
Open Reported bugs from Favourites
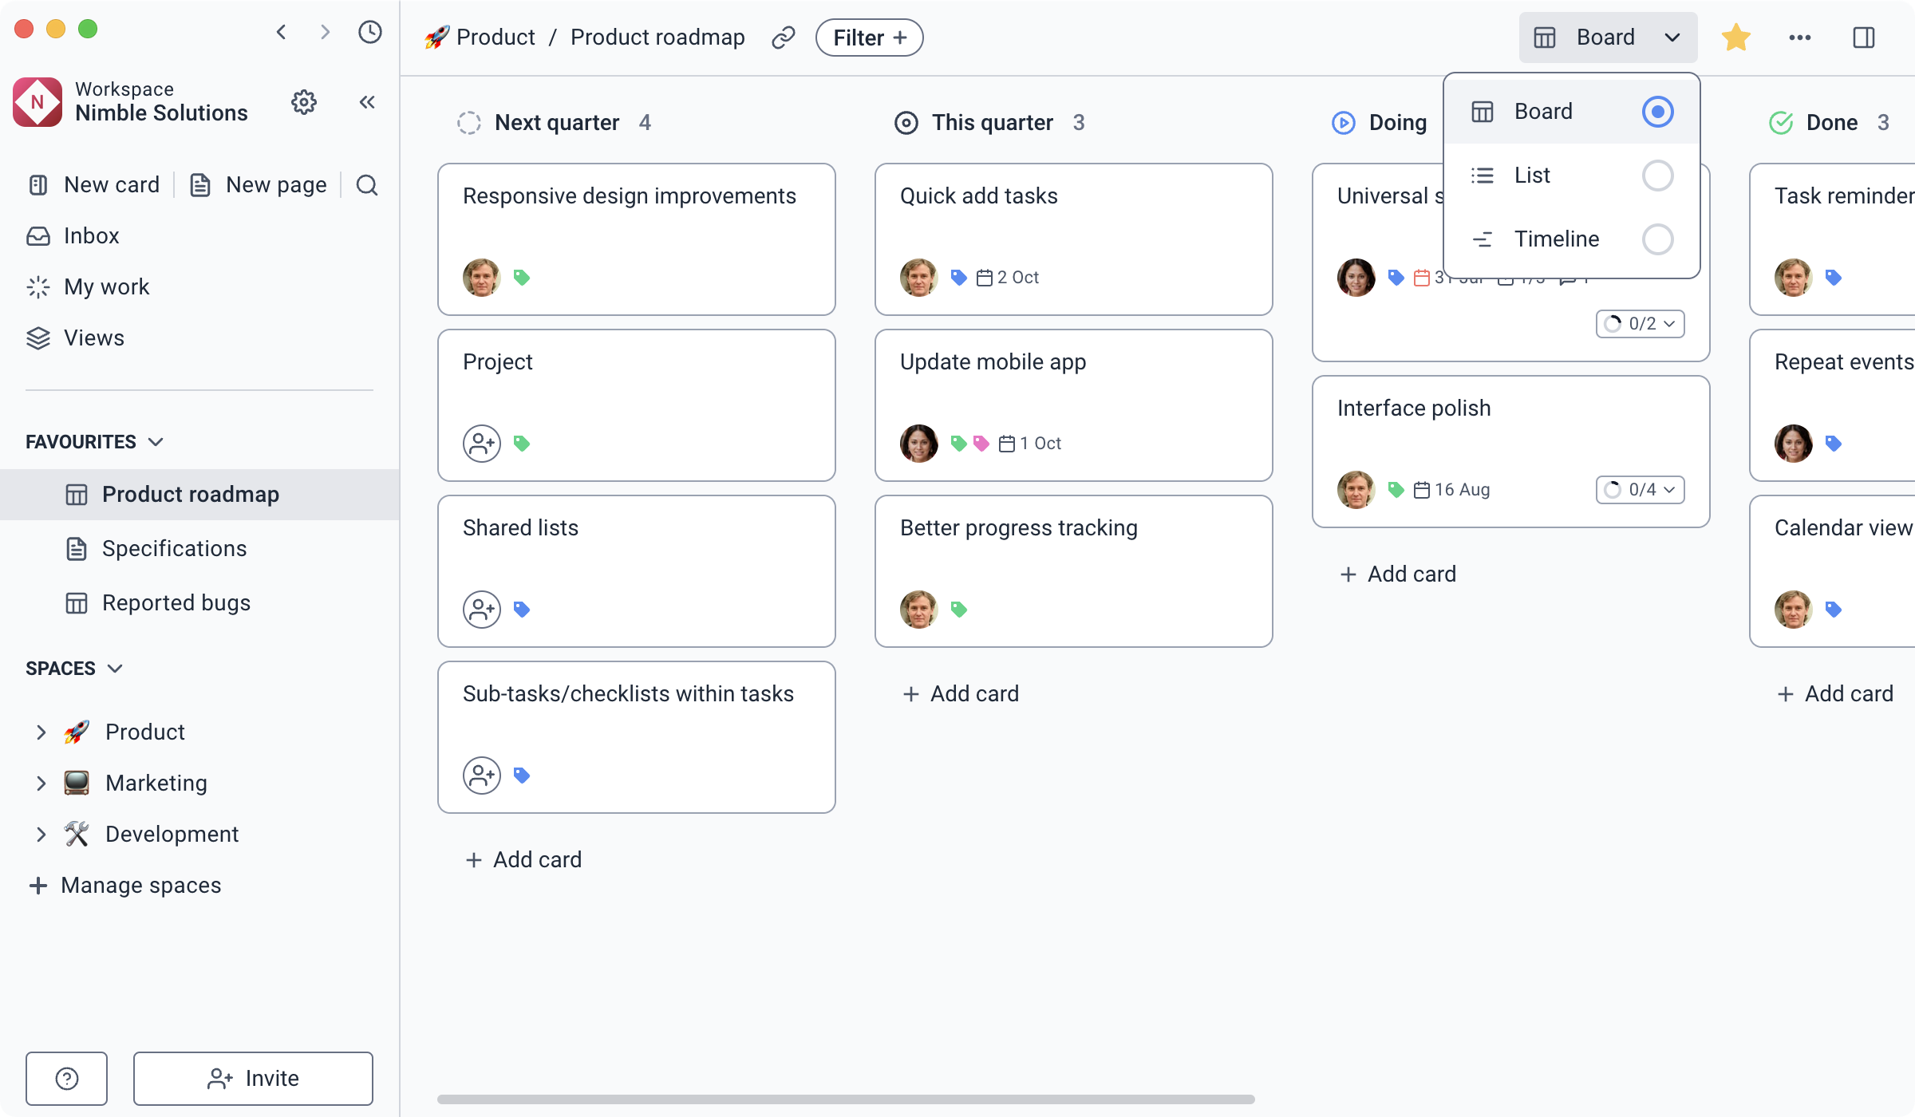(x=176, y=603)
